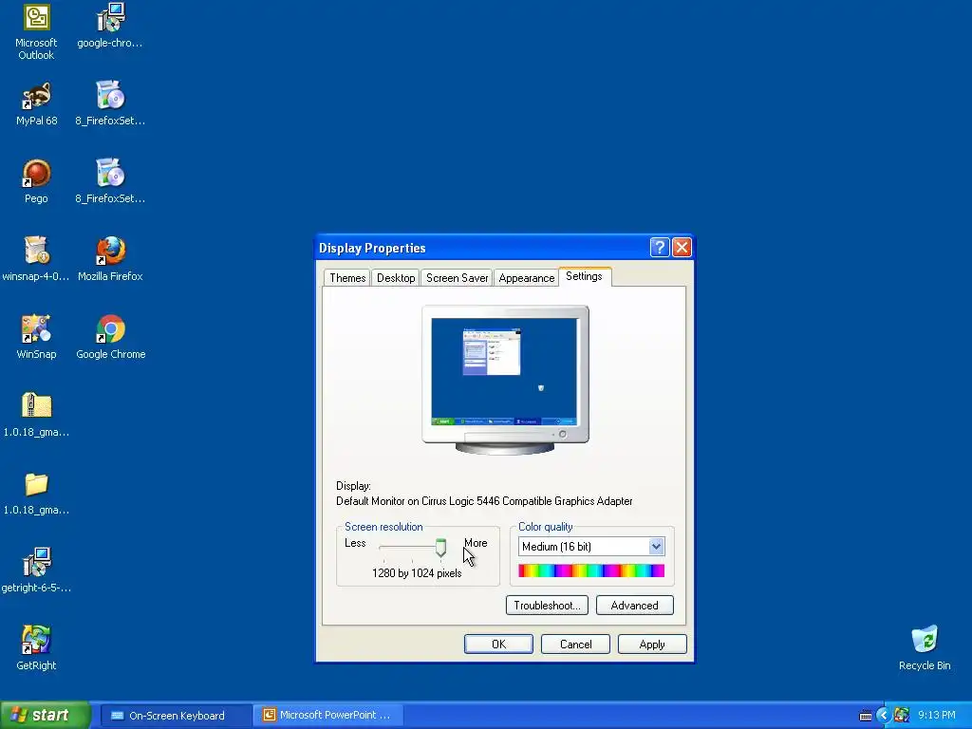The height and width of the screenshot is (729, 972).
Task: Select the Pego desktop shortcut
Action: click(x=36, y=181)
